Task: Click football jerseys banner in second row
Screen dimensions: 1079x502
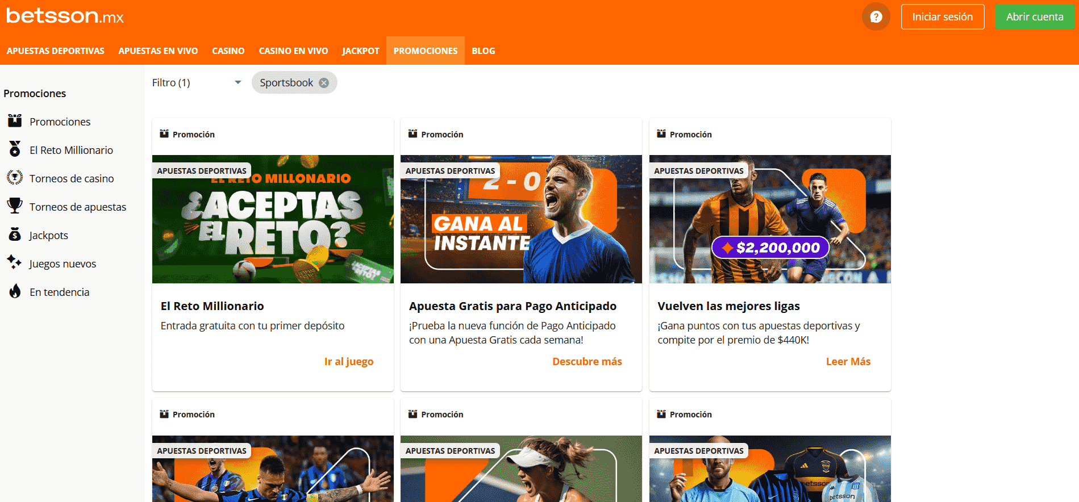Action: click(770, 468)
